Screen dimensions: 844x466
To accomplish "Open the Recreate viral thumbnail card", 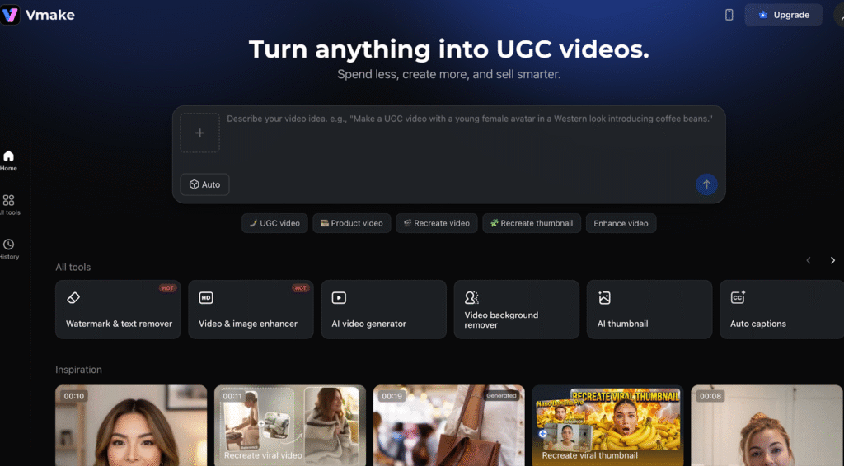I will click(x=607, y=425).
